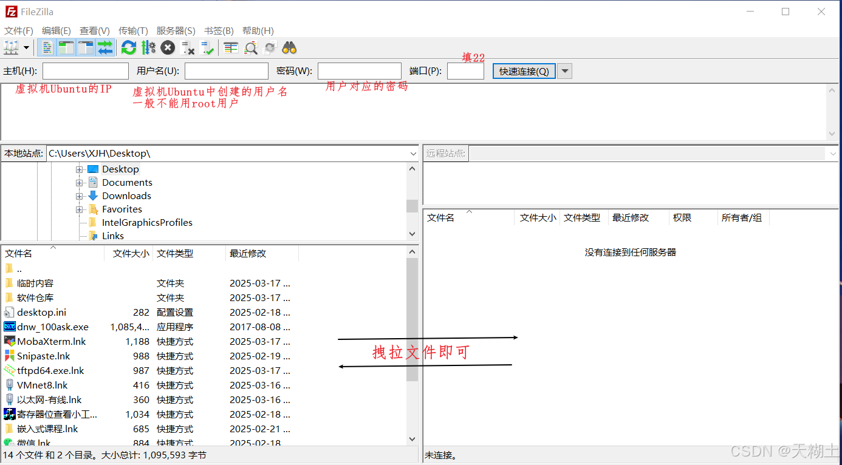Toggle local directory tree display

(x=66, y=47)
